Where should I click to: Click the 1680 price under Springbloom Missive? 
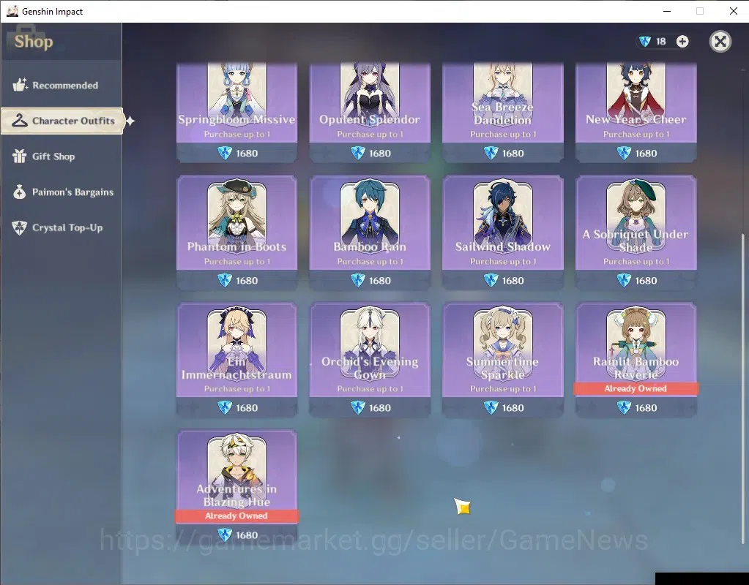pos(247,153)
